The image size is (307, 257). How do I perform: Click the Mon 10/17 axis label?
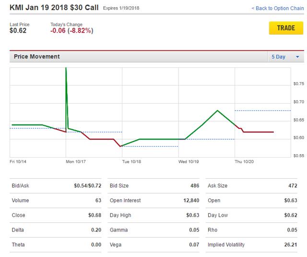coord(76,161)
